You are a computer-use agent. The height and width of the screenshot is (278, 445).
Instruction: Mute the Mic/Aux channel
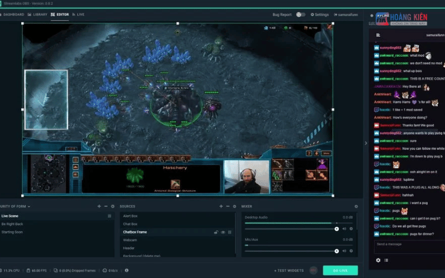pyautogui.click(x=344, y=251)
